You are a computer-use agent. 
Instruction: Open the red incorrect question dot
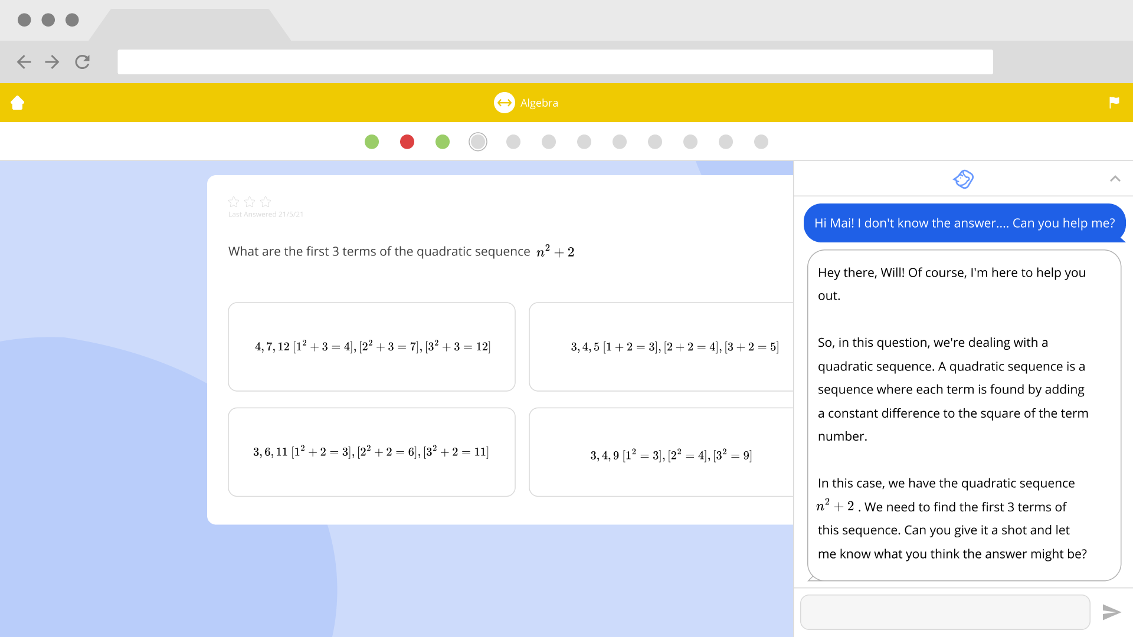tap(407, 142)
